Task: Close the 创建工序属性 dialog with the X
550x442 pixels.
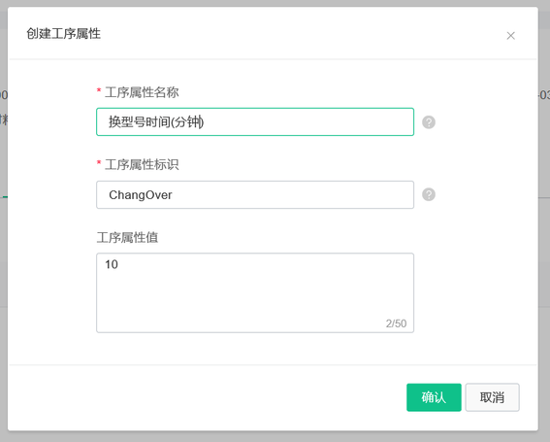Action: (x=510, y=36)
